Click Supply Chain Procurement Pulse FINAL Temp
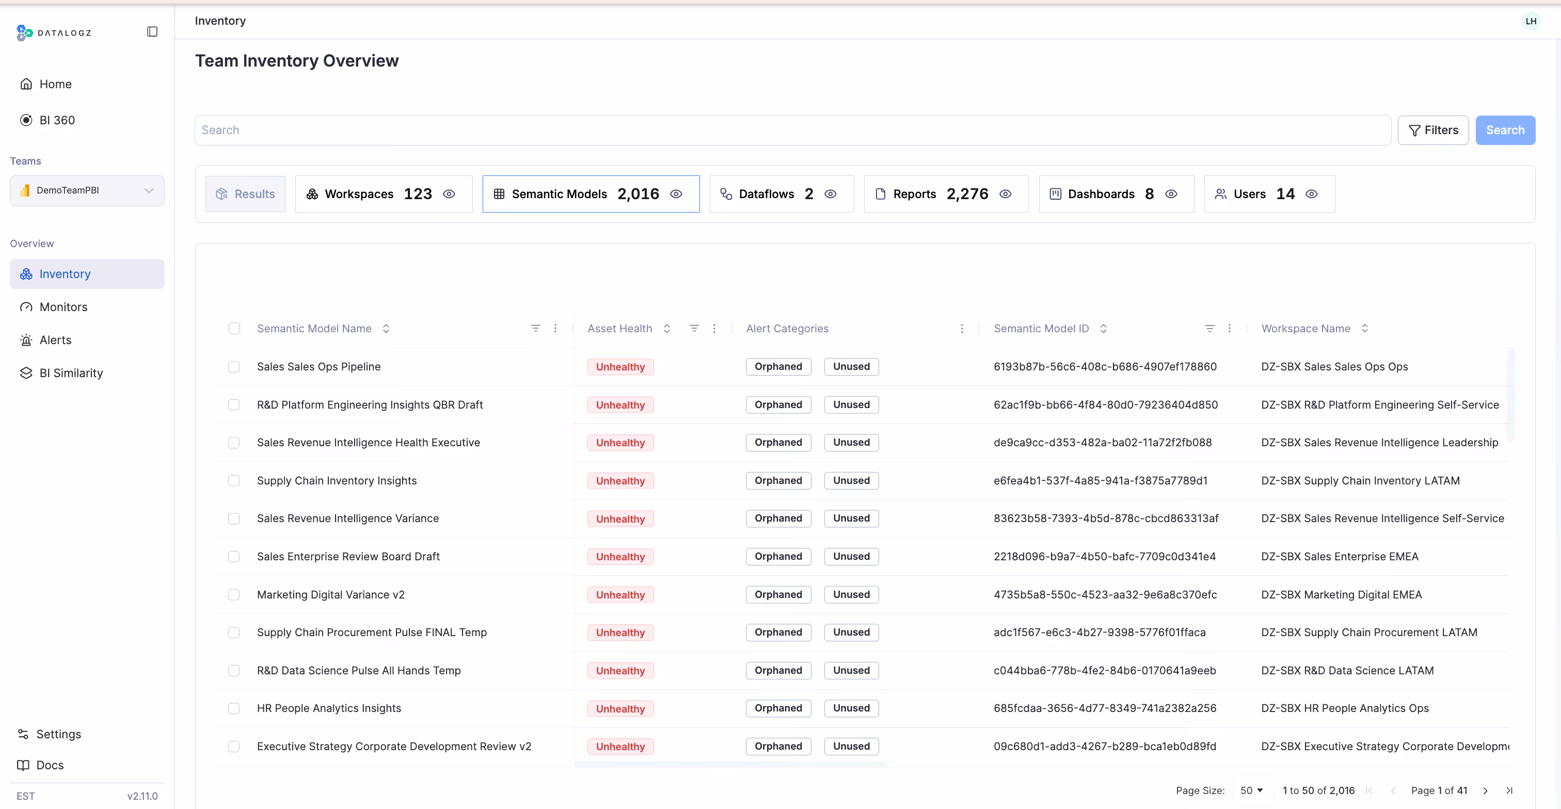The height and width of the screenshot is (809, 1561). click(x=372, y=632)
